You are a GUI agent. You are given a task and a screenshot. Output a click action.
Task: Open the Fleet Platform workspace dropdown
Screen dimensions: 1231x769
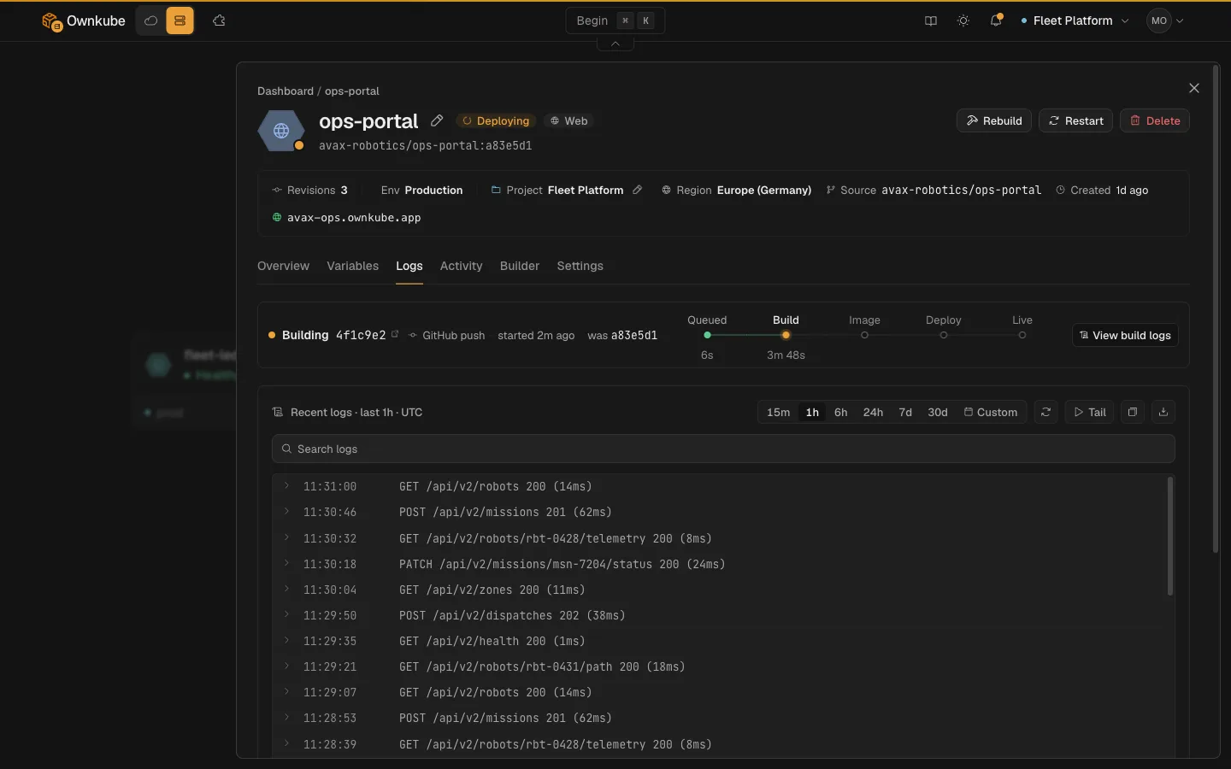tap(1075, 21)
